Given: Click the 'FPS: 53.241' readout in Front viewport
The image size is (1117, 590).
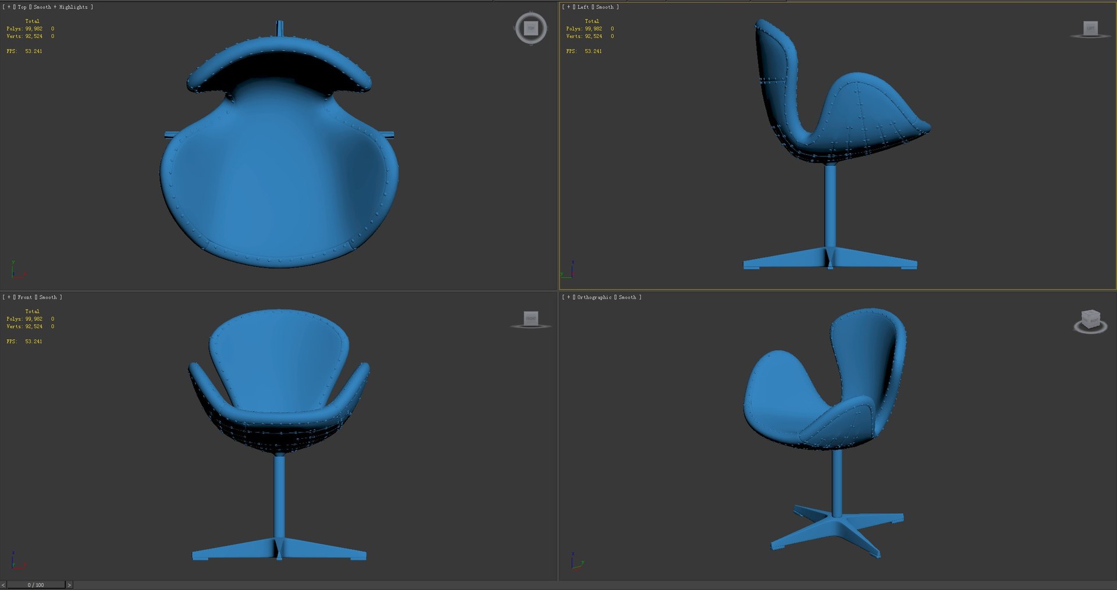Looking at the screenshot, I should [24, 342].
